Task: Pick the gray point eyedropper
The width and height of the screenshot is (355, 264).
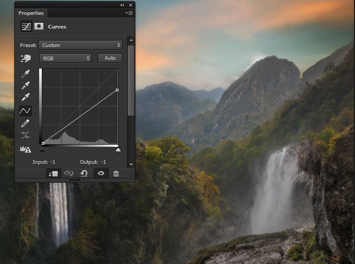Action: point(25,86)
